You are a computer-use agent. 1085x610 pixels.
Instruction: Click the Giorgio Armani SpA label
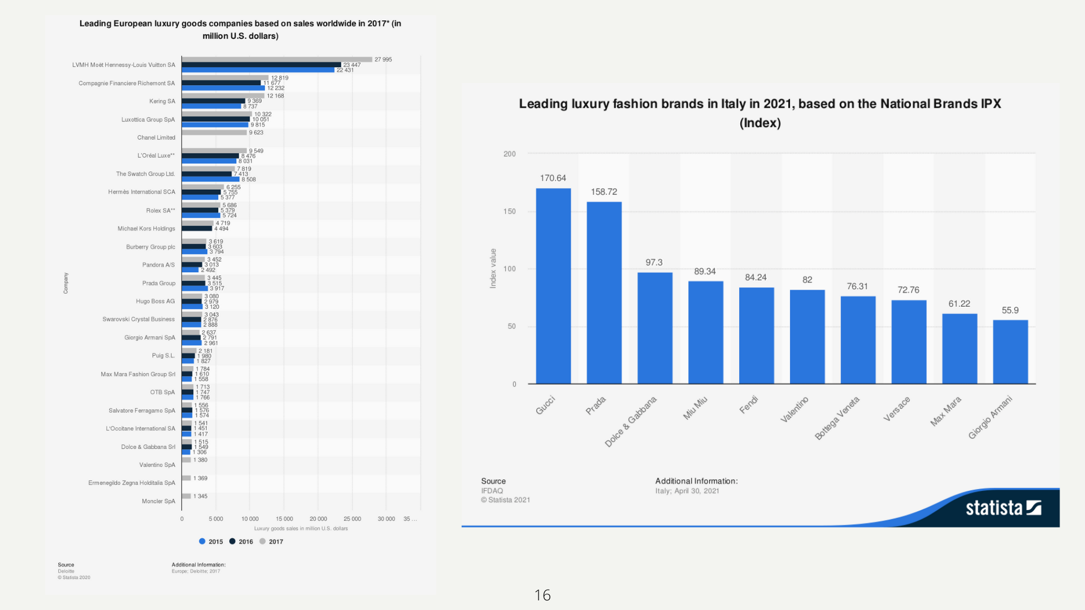150,338
